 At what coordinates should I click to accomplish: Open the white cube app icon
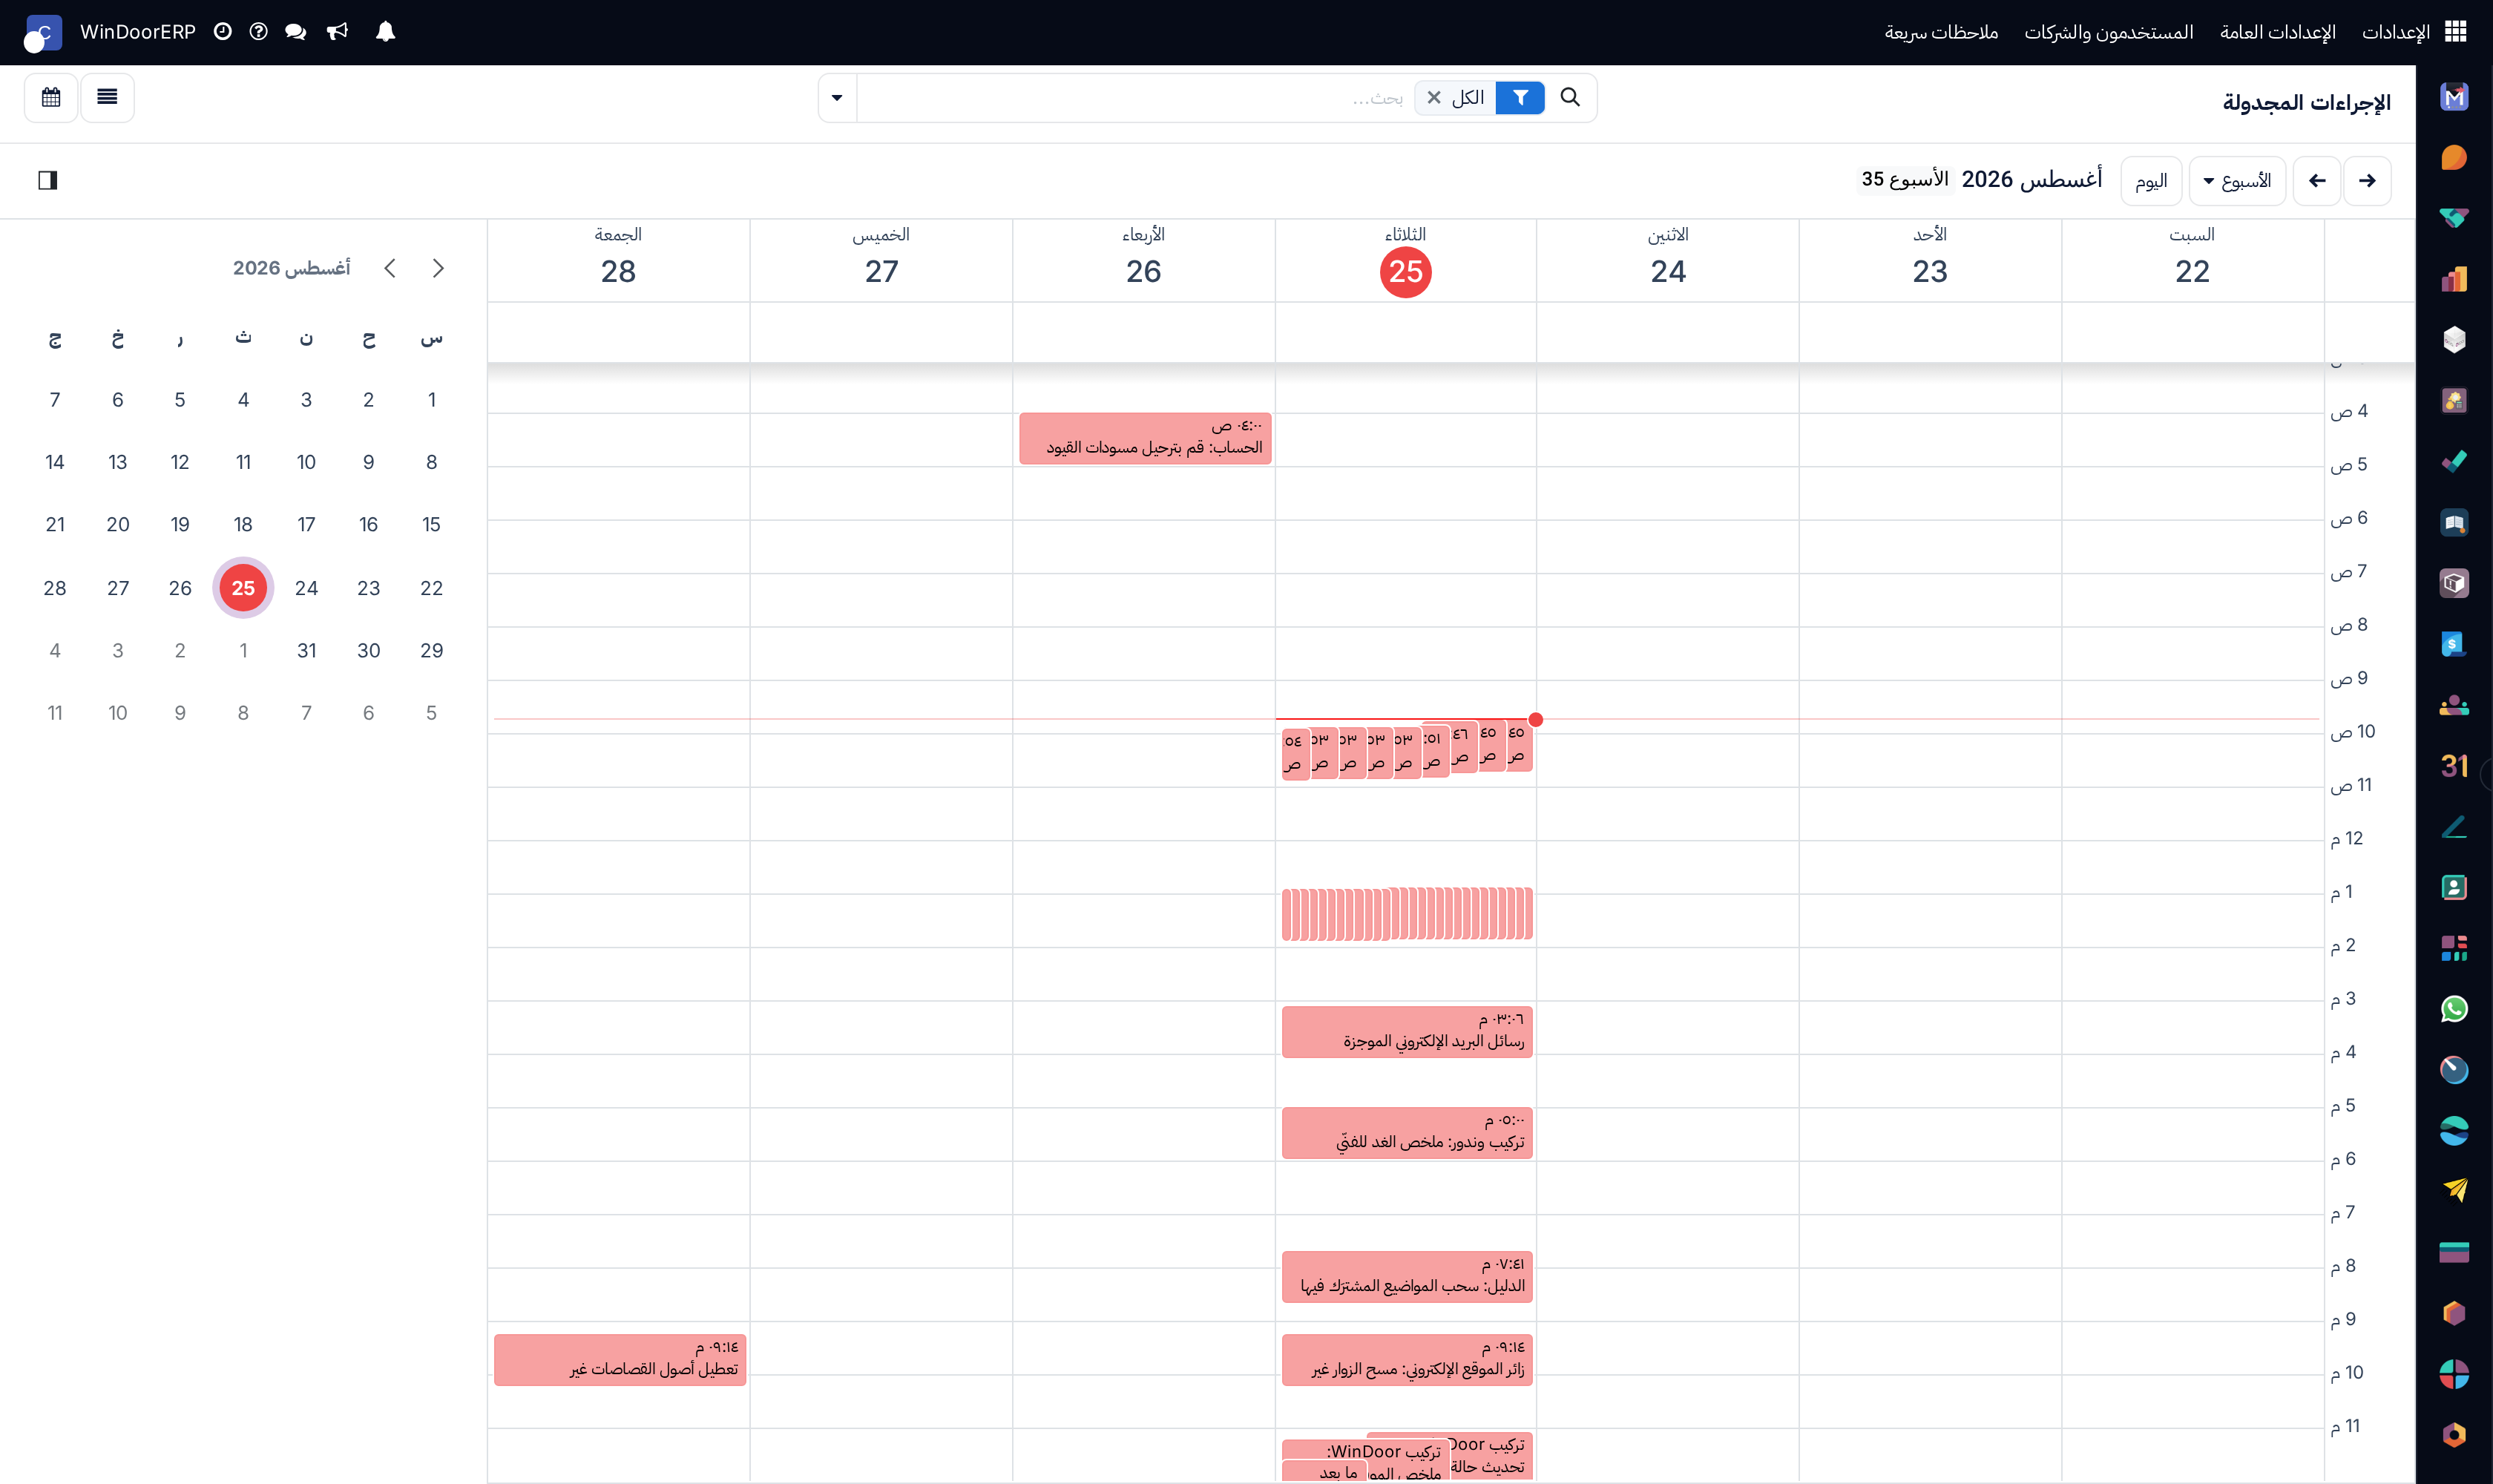coord(2454,340)
